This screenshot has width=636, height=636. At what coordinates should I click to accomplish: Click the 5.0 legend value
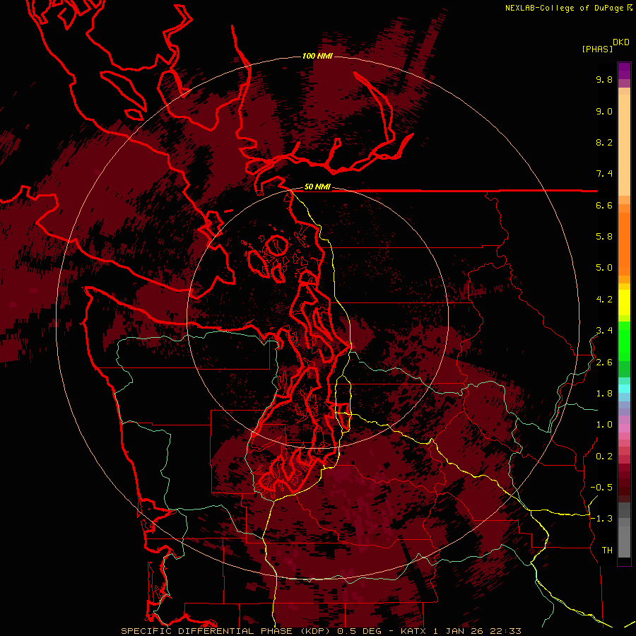(604, 268)
